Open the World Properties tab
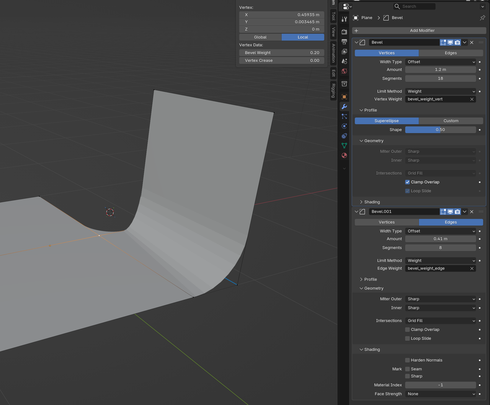The height and width of the screenshot is (405, 490). click(x=344, y=72)
